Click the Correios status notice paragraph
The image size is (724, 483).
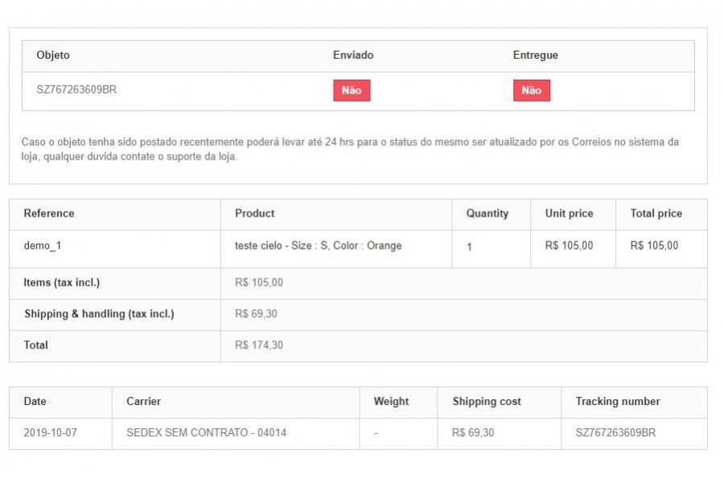350,149
